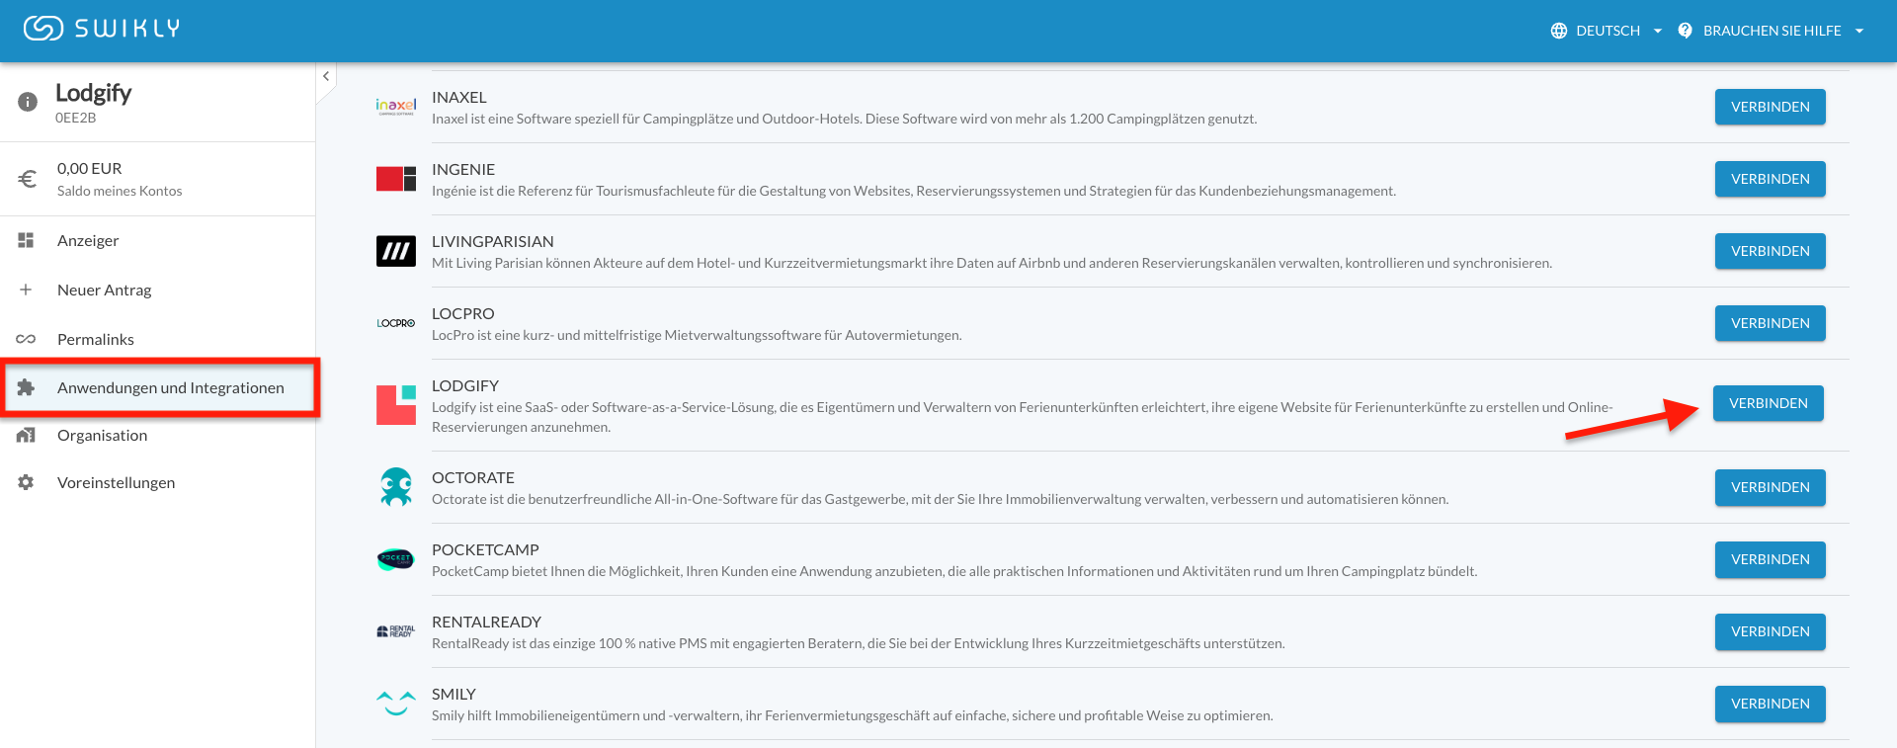The height and width of the screenshot is (748, 1897).
Task: Click the Permalinks chain icon
Action: tap(26, 339)
